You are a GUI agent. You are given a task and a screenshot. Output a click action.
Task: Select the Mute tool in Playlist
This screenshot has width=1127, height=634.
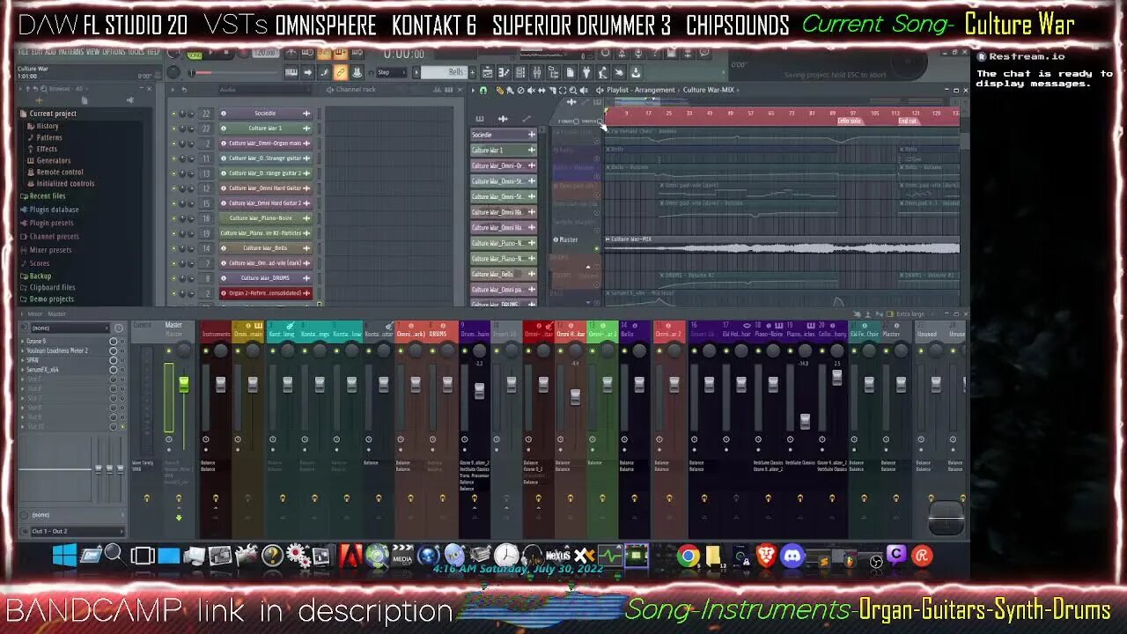[531, 90]
